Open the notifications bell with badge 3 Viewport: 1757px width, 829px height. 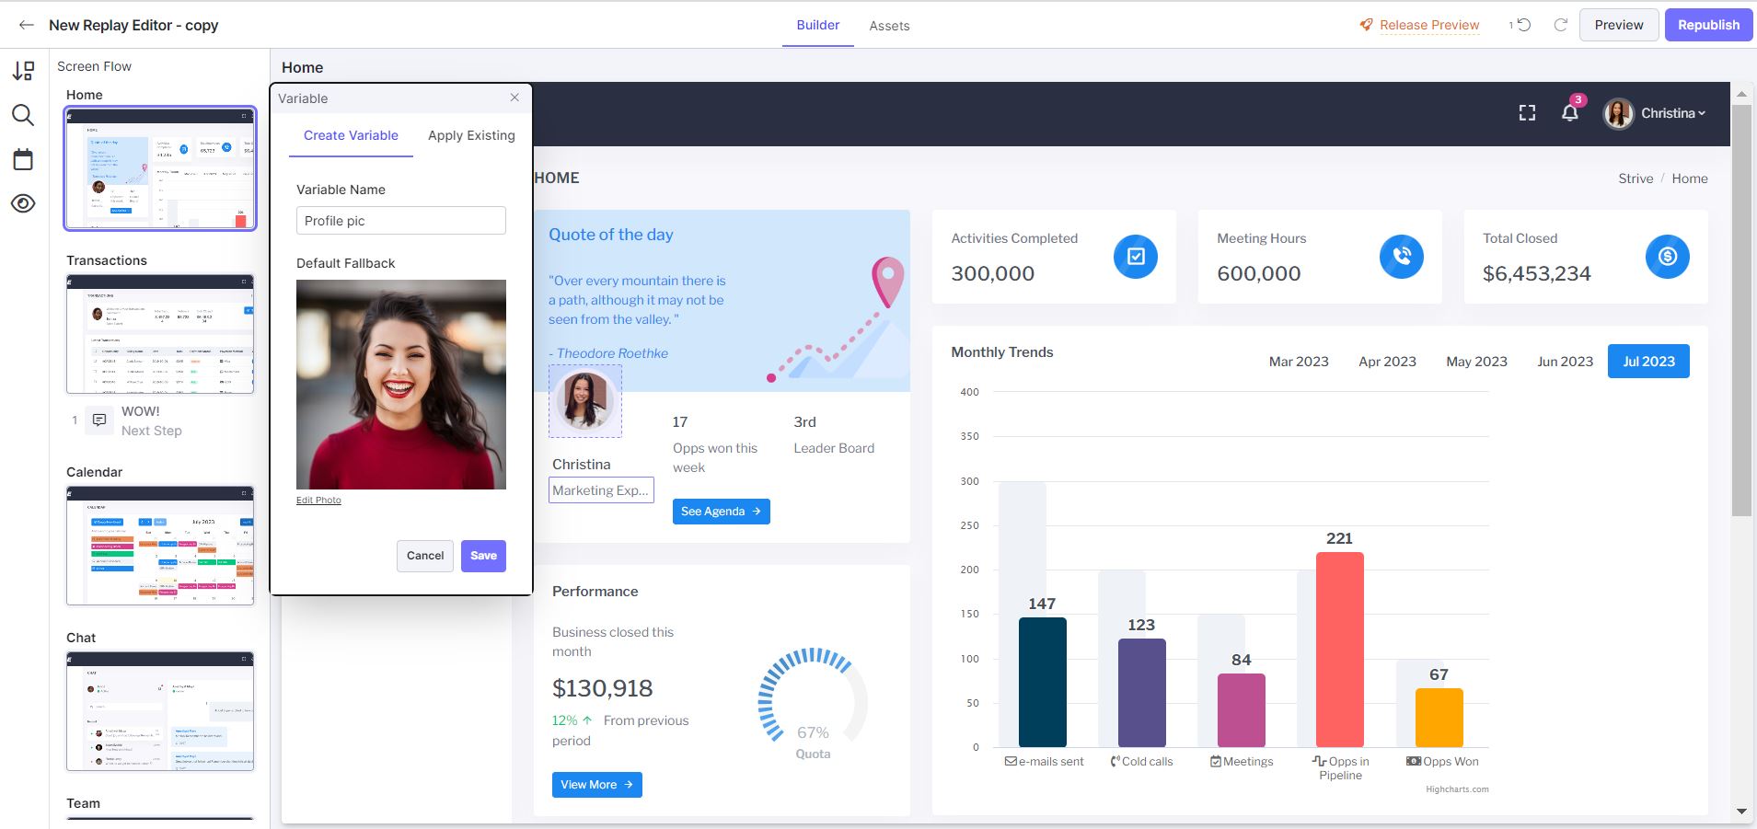tap(1570, 112)
